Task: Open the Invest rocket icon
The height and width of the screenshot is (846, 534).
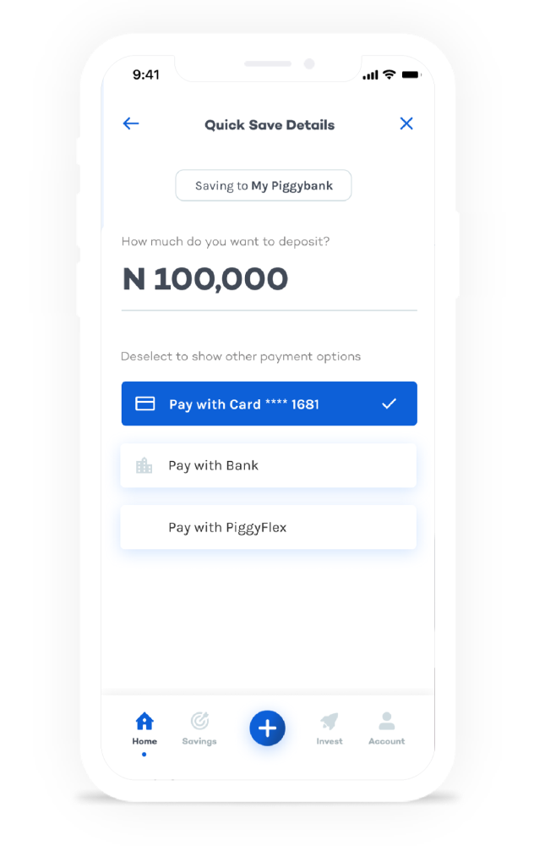Action: click(x=330, y=721)
